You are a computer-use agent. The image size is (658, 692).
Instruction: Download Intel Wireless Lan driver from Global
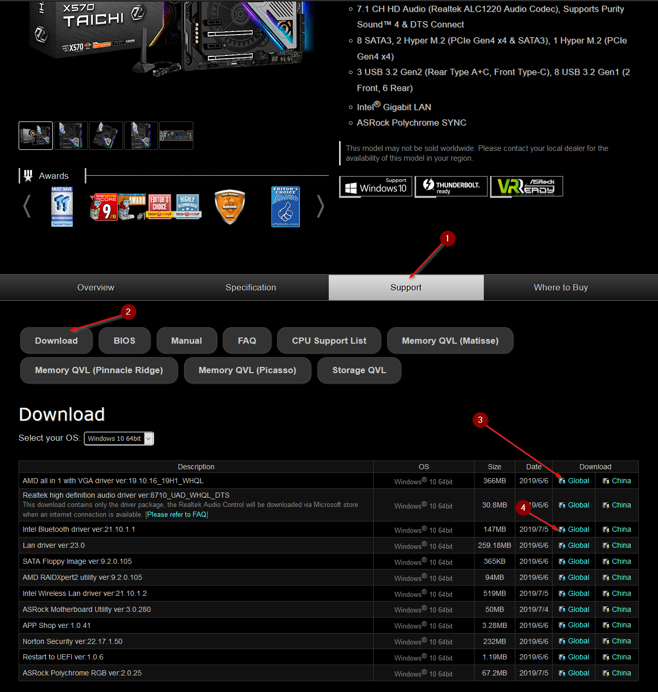click(578, 593)
